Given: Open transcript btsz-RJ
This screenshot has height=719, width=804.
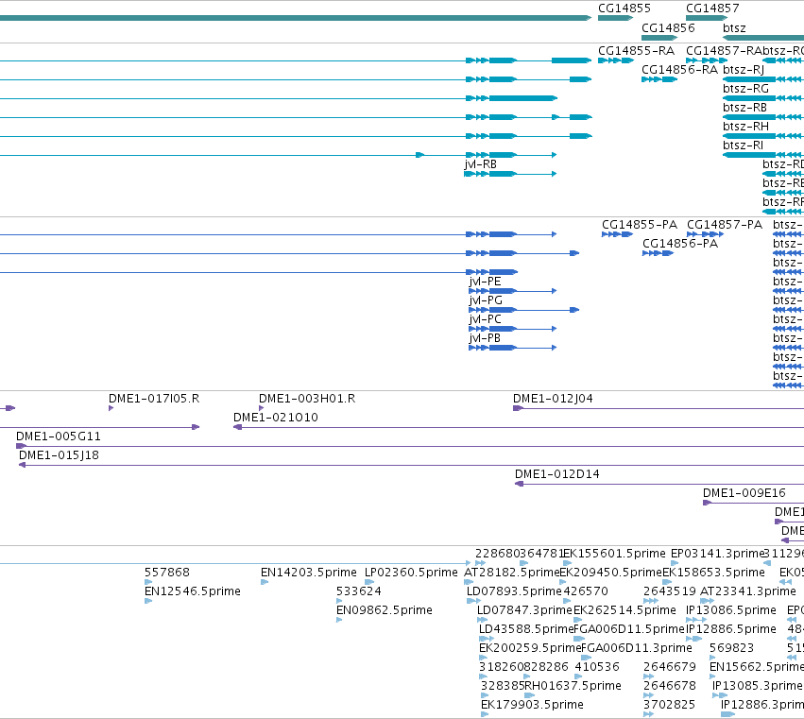Looking at the screenshot, I should click(744, 70).
